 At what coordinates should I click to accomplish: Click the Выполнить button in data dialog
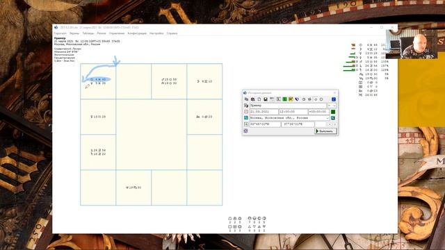pos(326,131)
